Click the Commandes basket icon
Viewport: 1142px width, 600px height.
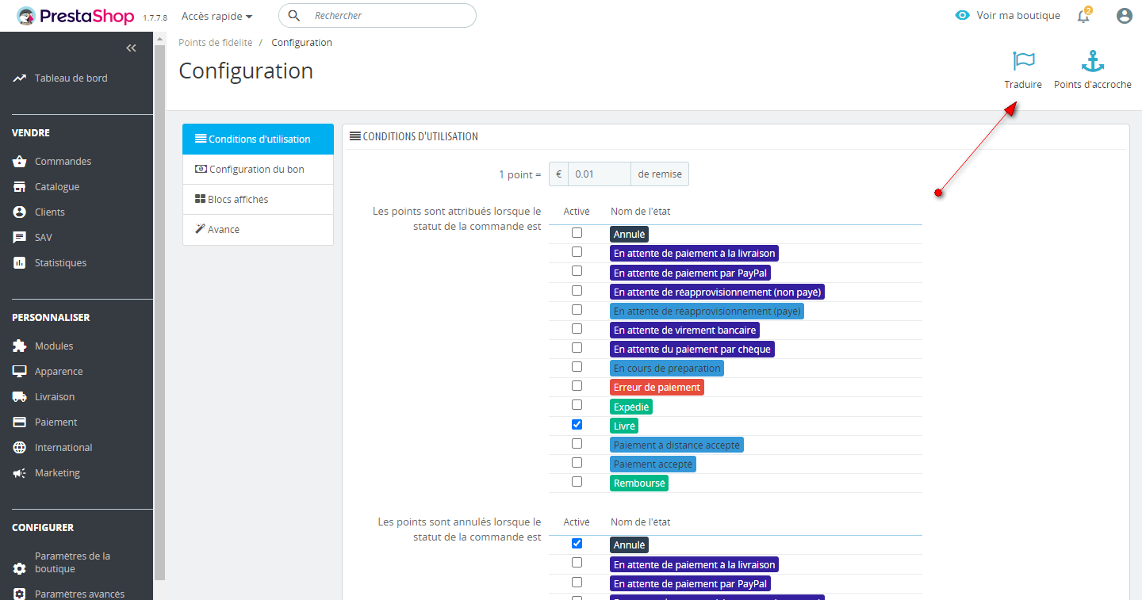(20, 162)
